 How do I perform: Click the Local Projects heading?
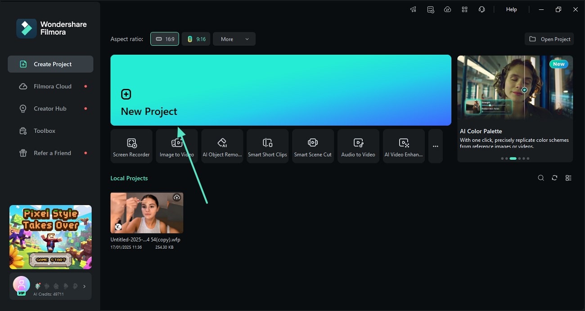click(x=129, y=178)
